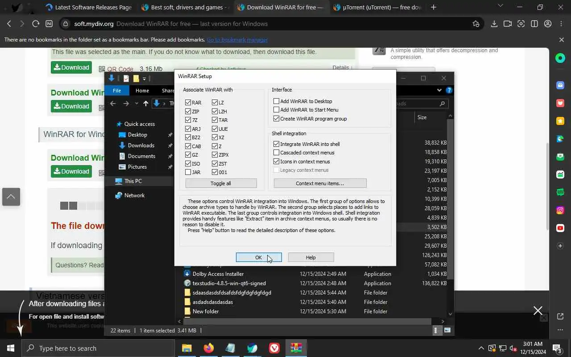Select Downloads in Explorer Quick access

[x=141, y=145]
